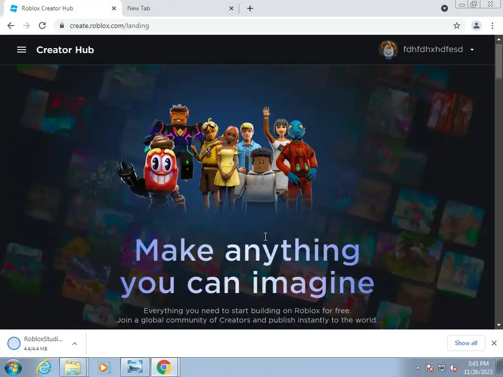This screenshot has width=503, height=377.
Task: Open the Chrome profile avatar icon
Action: [476, 26]
